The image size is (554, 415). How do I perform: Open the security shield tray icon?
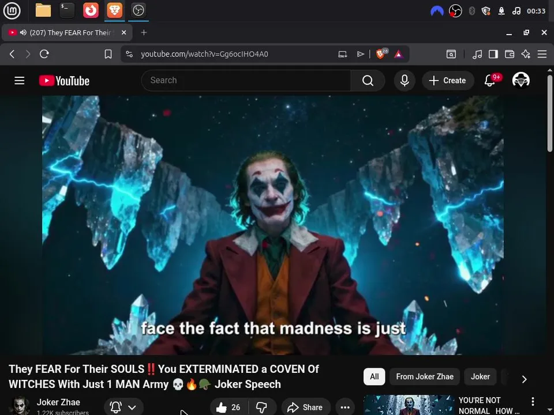coord(486,11)
